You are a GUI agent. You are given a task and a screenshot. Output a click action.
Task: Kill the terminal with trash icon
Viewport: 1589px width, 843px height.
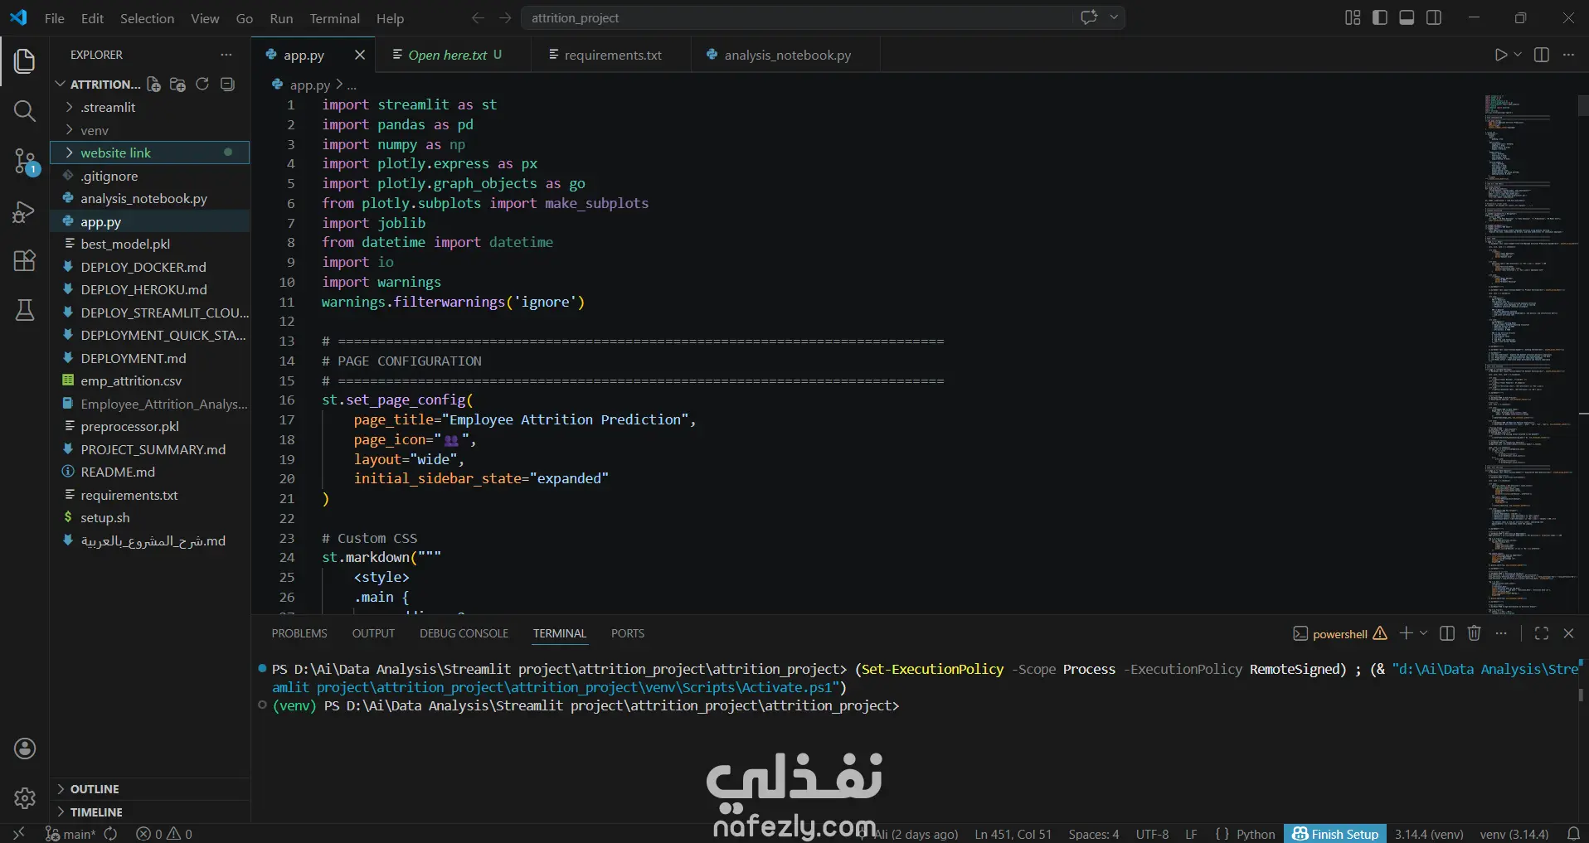[x=1474, y=633]
